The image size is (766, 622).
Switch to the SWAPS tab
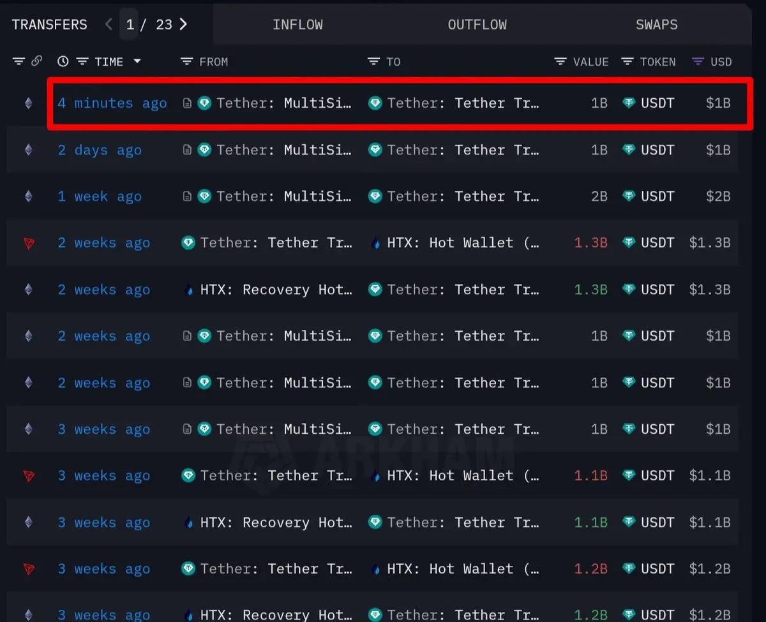tap(656, 25)
